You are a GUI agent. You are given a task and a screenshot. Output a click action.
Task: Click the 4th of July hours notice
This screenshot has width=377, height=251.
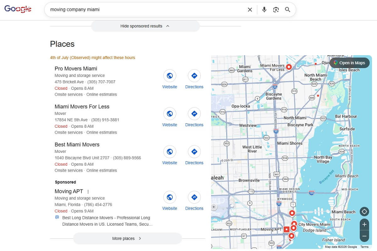pos(92,58)
